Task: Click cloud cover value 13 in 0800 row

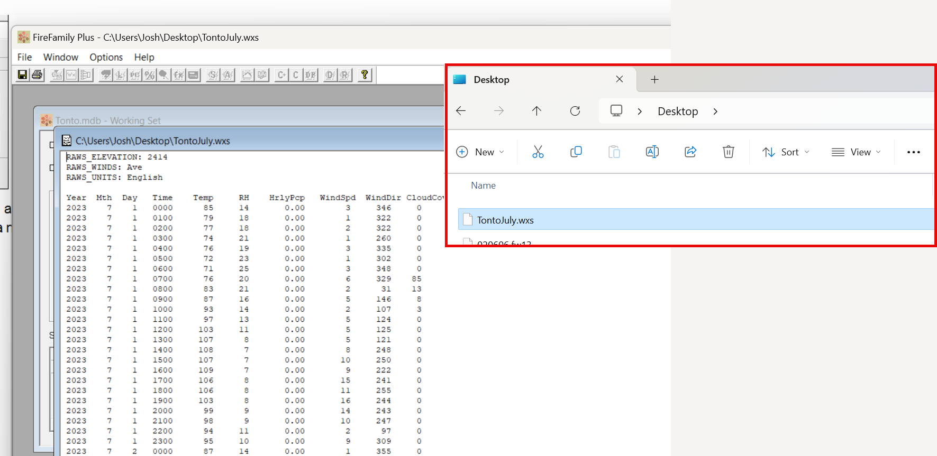Action: click(x=417, y=289)
